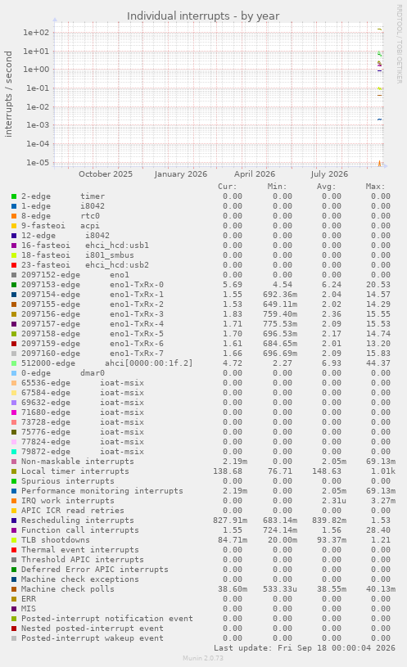Click the July 2026 axis label
407x667 pixels.
[329, 174]
